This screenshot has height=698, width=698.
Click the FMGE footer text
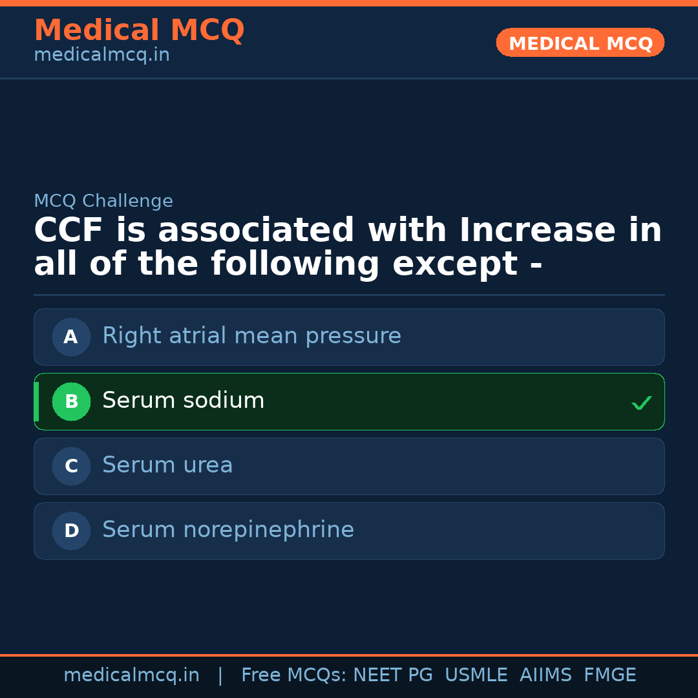609,675
